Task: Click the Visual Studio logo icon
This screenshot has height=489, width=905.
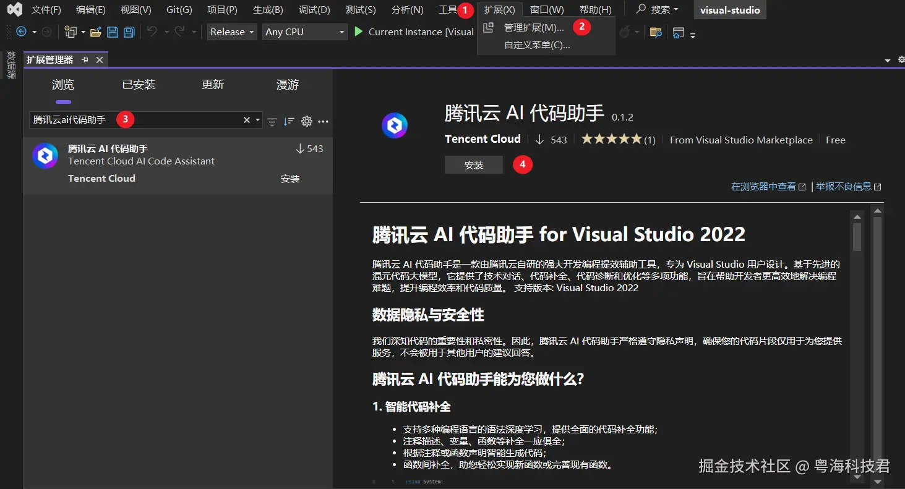Action: pos(14,9)
